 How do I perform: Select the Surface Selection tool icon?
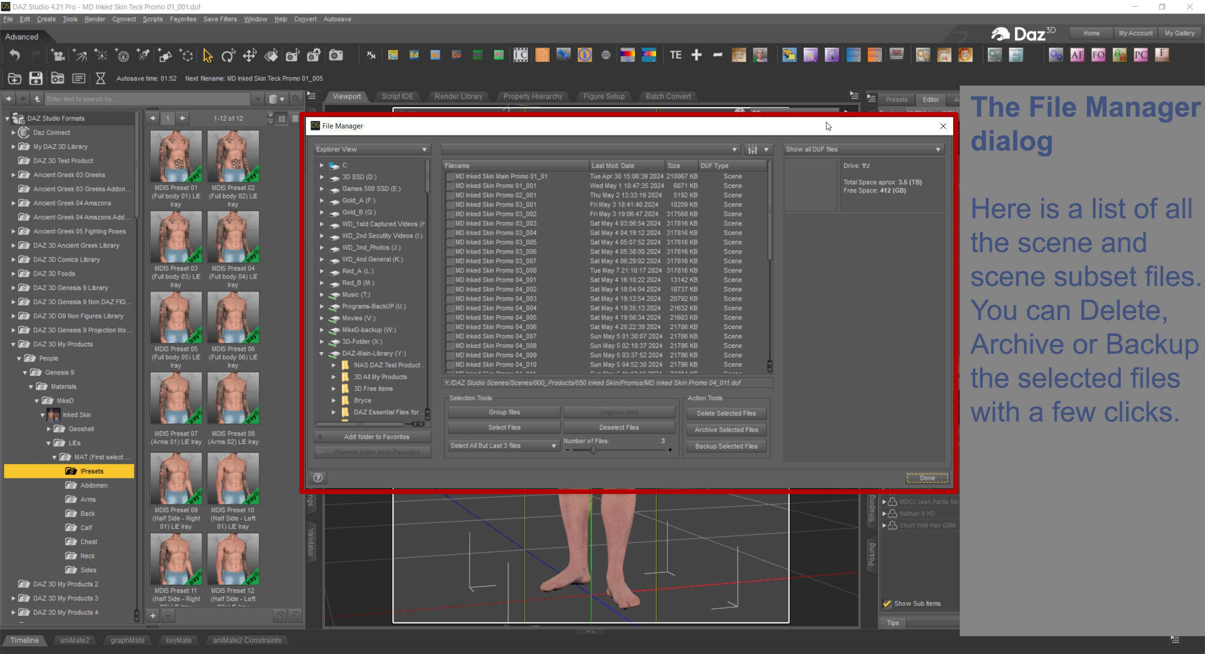(271, 56)
